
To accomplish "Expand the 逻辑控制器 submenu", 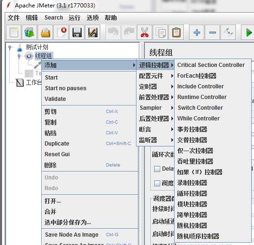I will coord(156,65).
